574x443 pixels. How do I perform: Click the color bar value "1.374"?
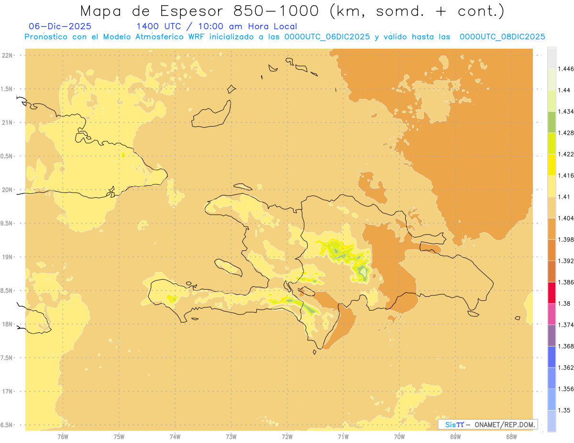[x=566, y=325]
